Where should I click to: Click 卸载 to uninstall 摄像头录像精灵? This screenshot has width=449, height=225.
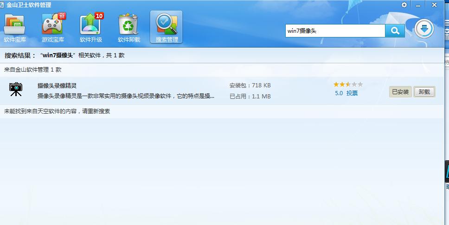(424, 92)
